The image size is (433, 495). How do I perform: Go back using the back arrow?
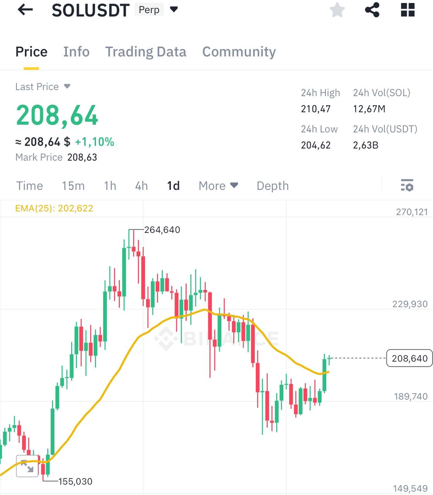click(25, 10)
